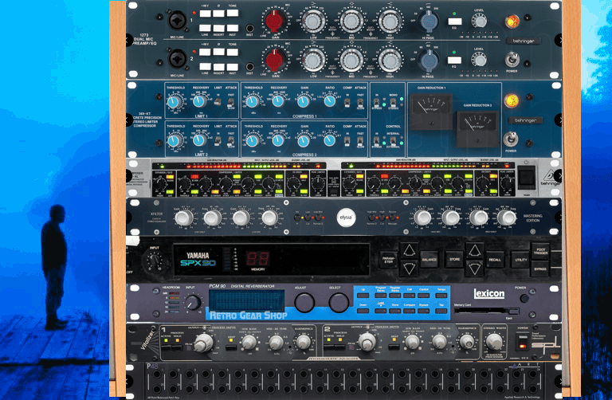Click the Gain Reduction 1 VU meter

click(431, 112)
